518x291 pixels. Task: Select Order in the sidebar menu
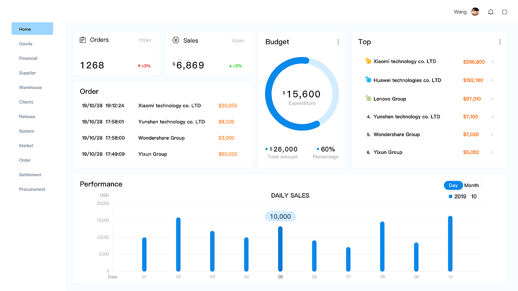(25, 160)
